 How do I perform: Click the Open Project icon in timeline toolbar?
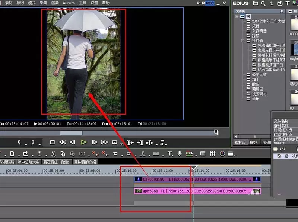(x=26, y=154)
